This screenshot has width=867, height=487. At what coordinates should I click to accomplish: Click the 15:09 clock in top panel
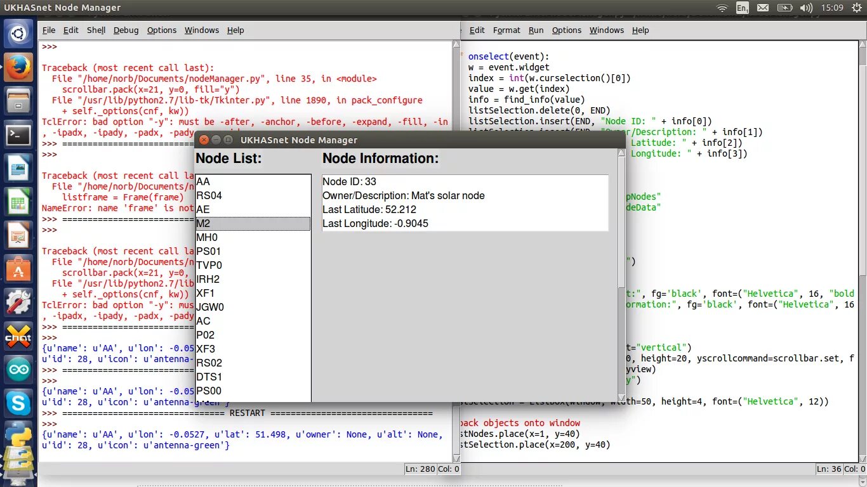point(831,8)
